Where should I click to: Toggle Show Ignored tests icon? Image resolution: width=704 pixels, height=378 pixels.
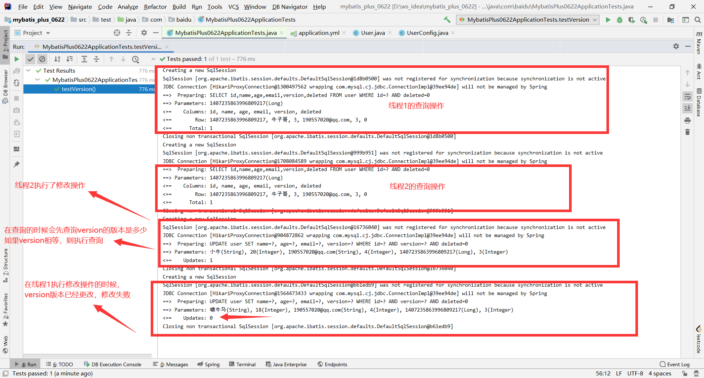pyautogui.click(x=42, y=59)
